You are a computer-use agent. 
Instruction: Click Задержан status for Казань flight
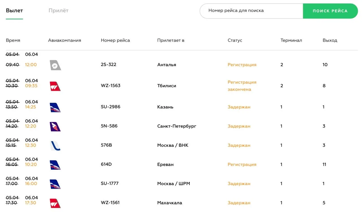239,107
